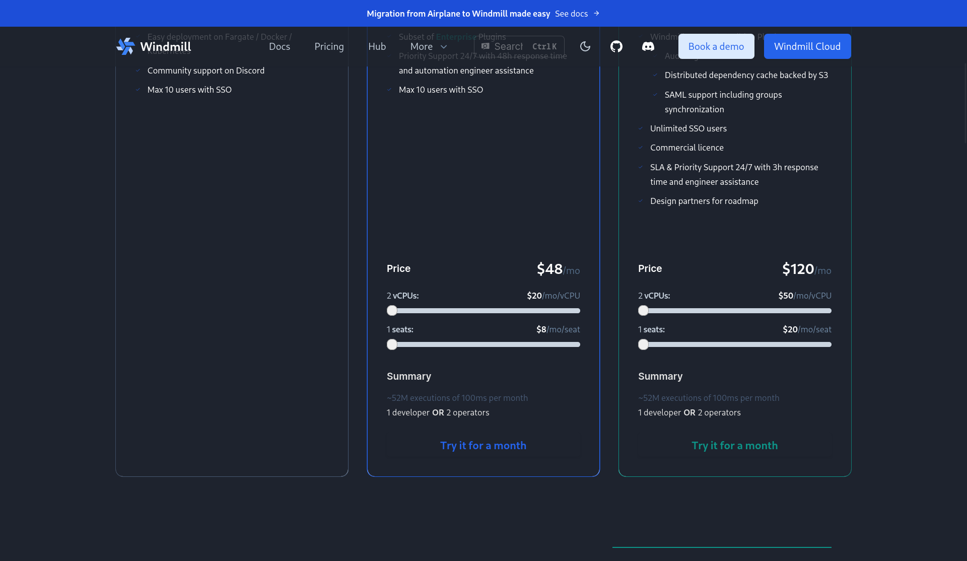Open the GitHub repository icon

[616, 46]
